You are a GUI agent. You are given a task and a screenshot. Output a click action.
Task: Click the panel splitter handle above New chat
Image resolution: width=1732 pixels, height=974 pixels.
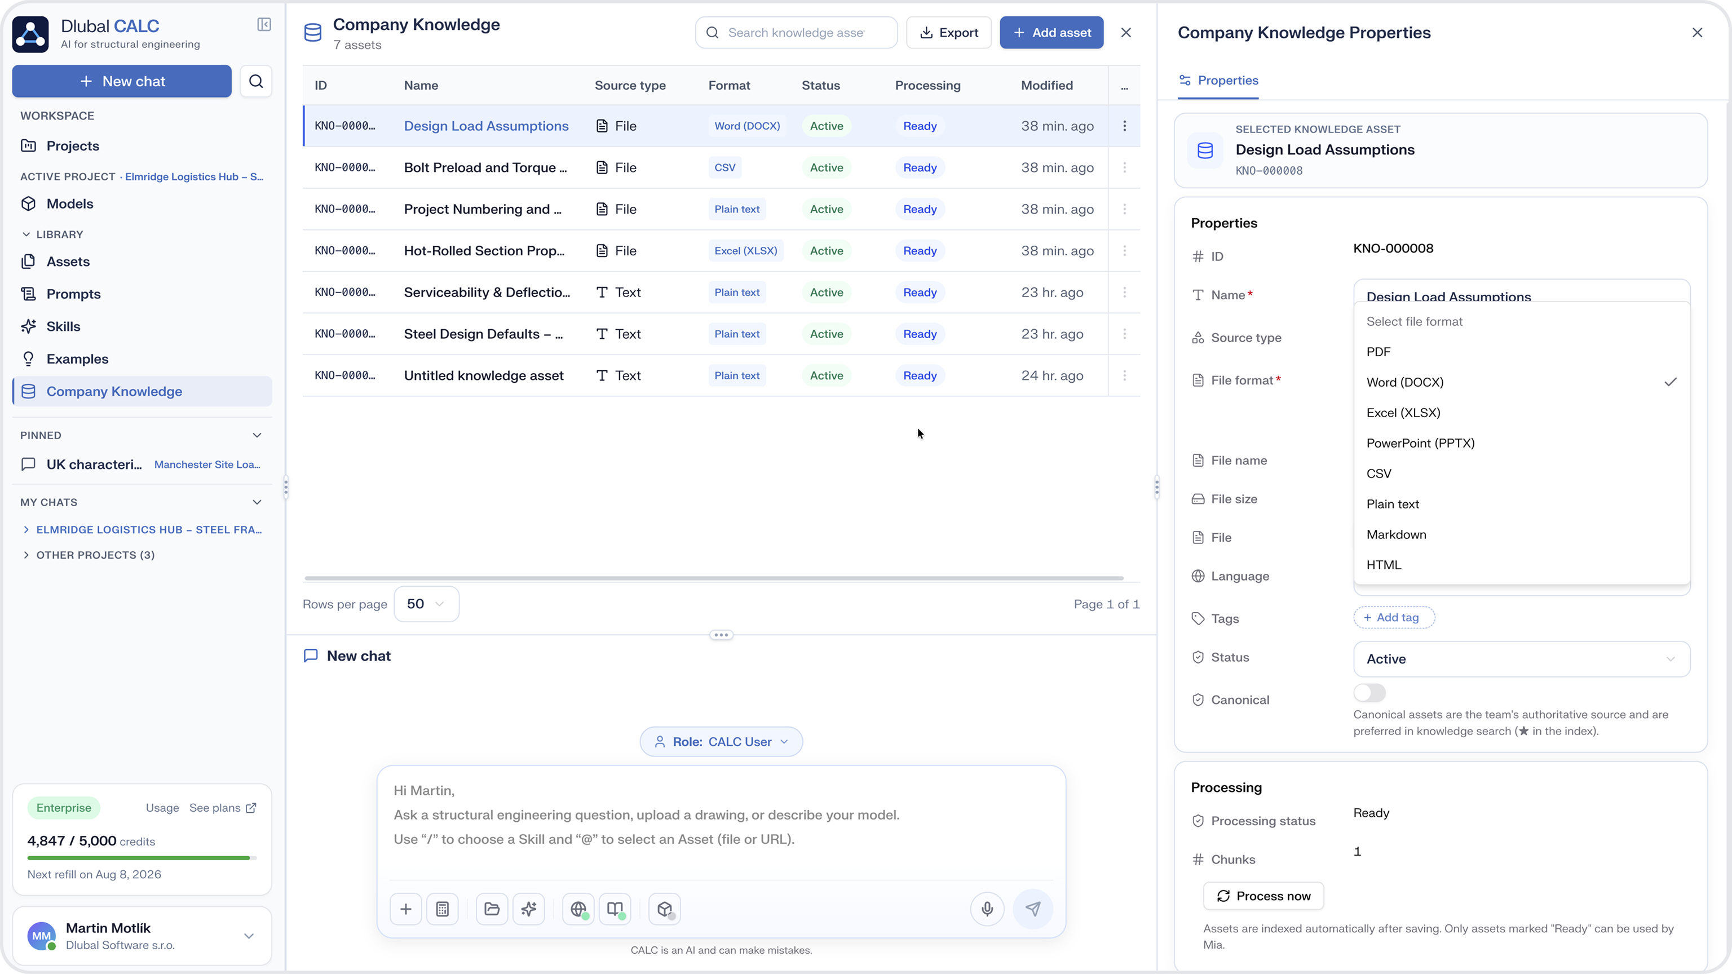(x=721, y=635)
